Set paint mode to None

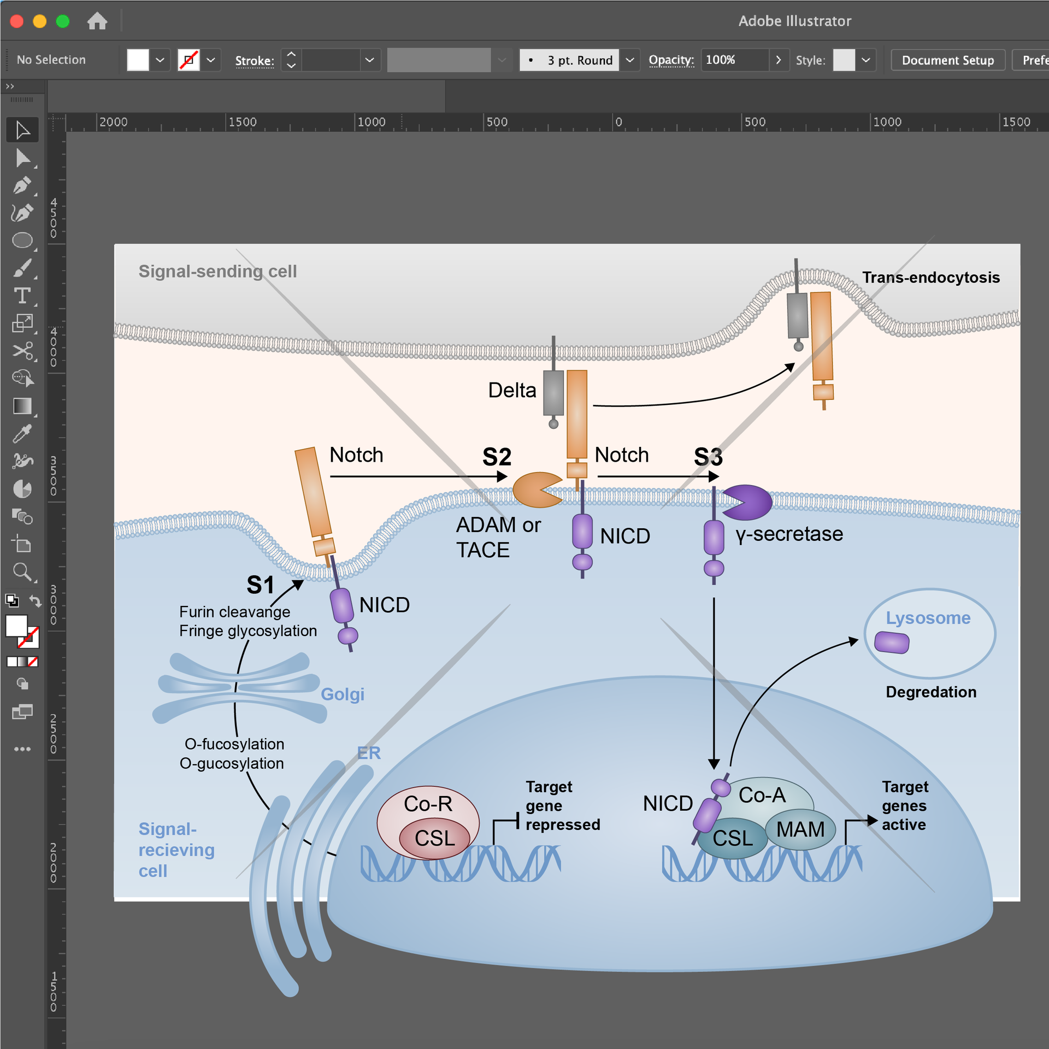click(x=33, y=662)
